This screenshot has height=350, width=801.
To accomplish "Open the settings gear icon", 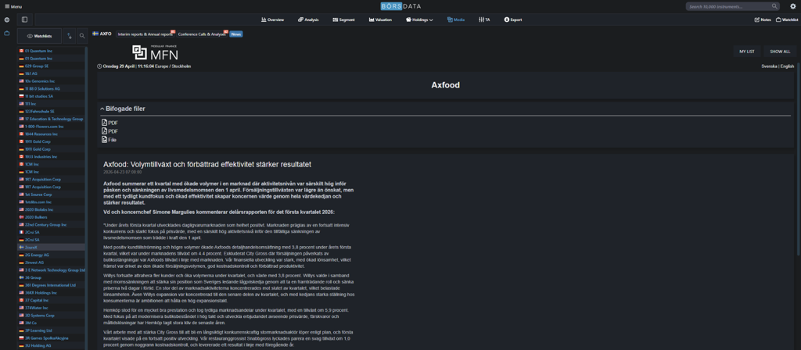I will click(792, 6).
